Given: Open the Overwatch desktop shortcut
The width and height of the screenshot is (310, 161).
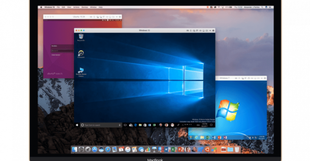Looking at the screenshot, I should coord(81,53).
